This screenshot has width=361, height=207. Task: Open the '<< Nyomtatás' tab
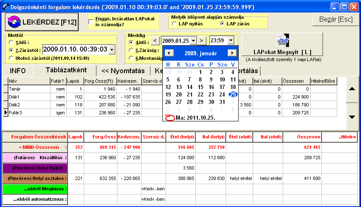click(x=123, y=71)
